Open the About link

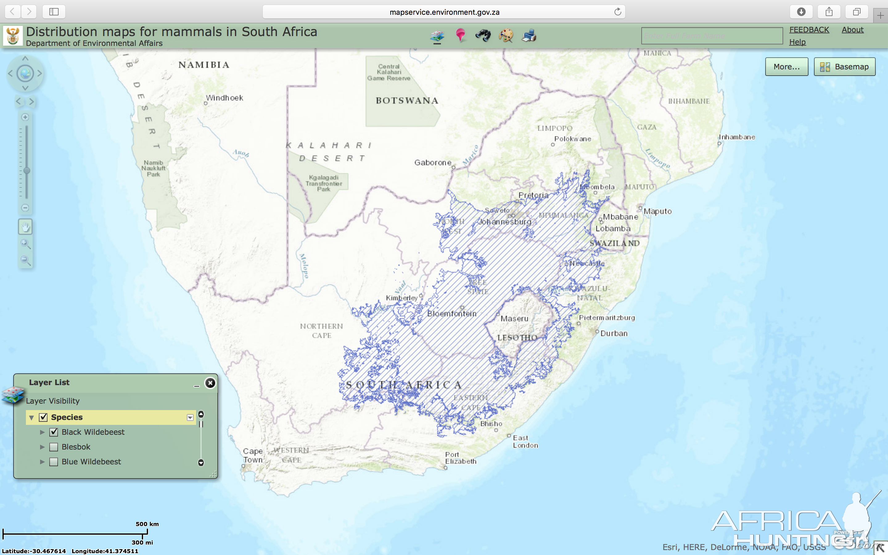click(853, 30)
